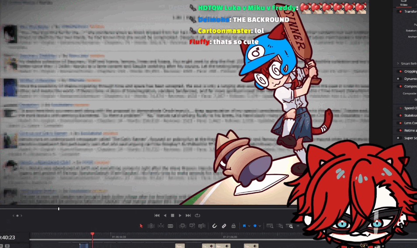
Task: Toggle the Speed Change switch
Action: click(400, 108)
